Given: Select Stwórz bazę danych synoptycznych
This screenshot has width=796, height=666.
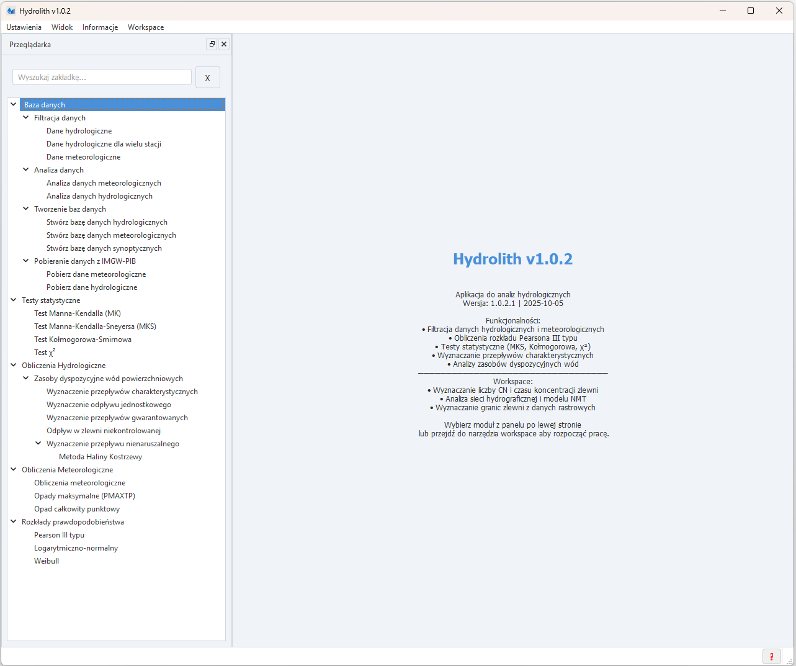Looking at the screenshot, I should click(104, 248).
